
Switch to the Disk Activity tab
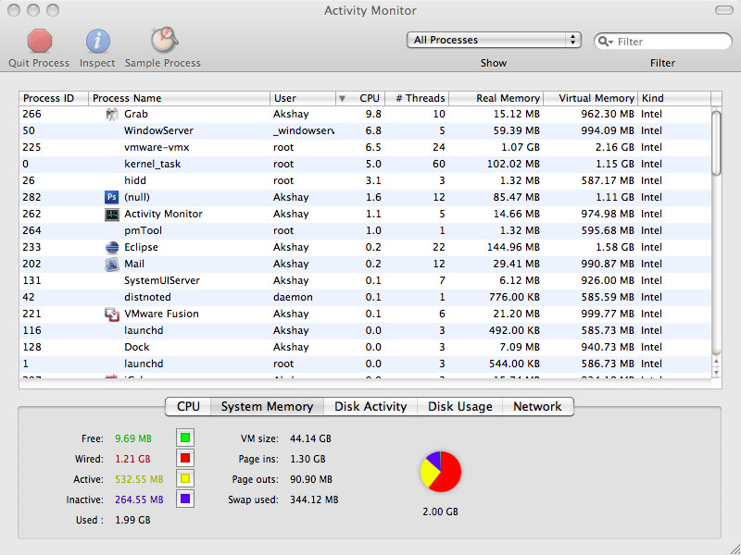[370, 407]
